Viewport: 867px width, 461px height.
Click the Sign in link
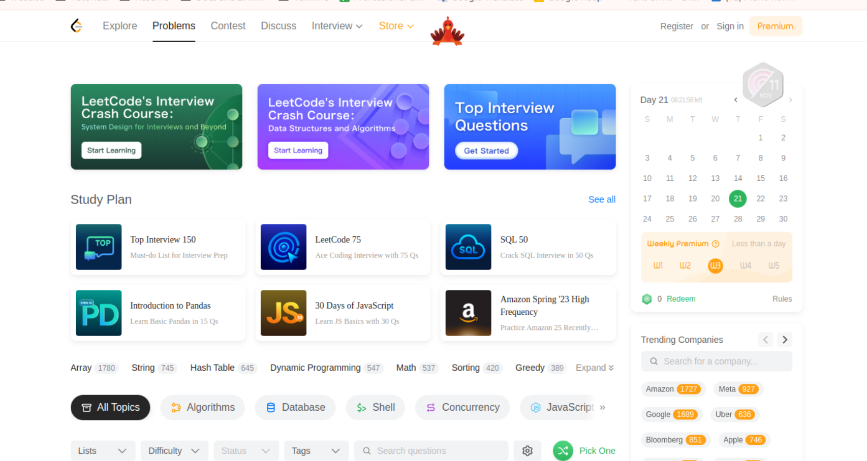coord(730,26)
